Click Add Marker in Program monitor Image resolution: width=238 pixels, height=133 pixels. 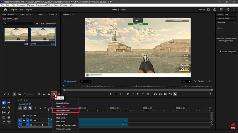coord(110,94)
